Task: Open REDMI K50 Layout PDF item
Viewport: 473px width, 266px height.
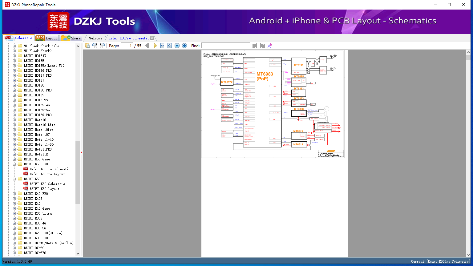Action: point(44,189)
